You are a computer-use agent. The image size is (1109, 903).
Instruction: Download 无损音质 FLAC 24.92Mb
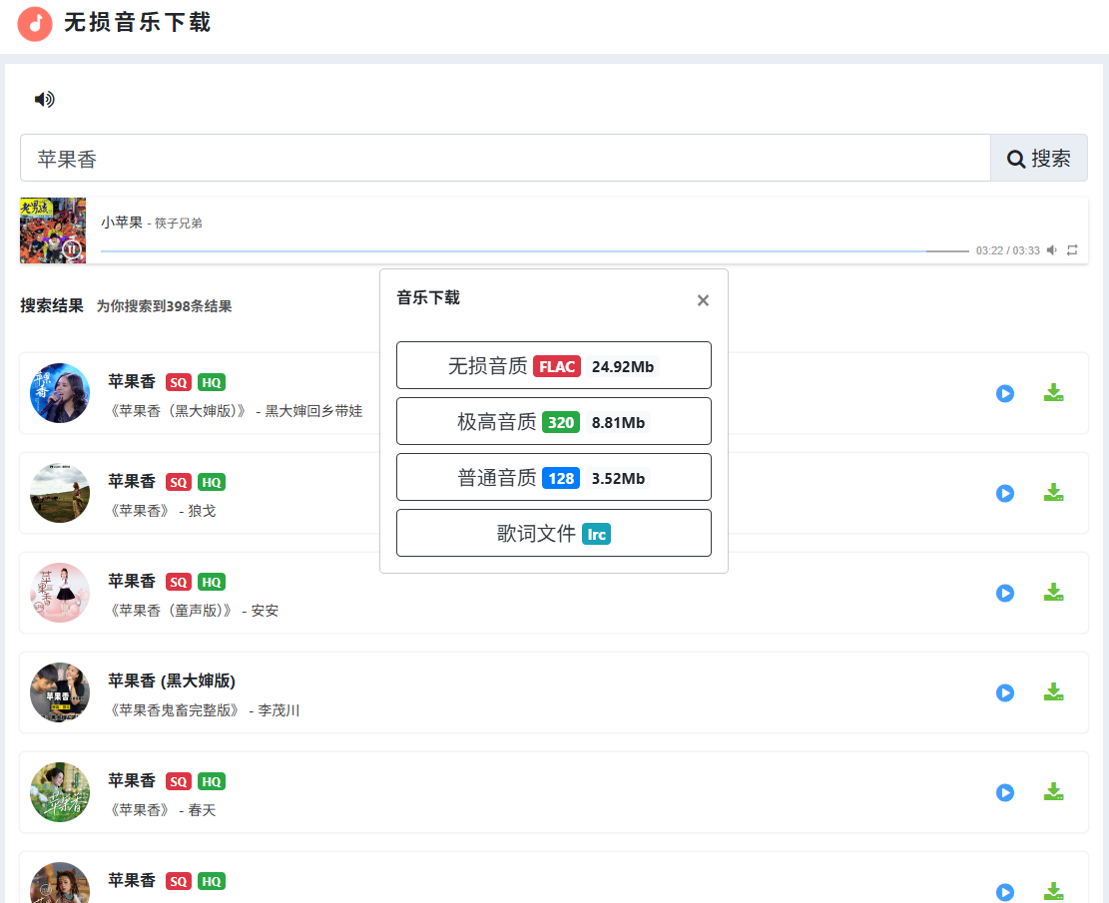click(x=553, y=365)
